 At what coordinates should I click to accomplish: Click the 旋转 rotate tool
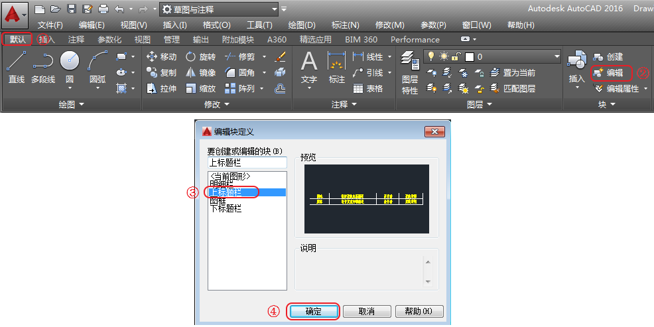(200, 57)
